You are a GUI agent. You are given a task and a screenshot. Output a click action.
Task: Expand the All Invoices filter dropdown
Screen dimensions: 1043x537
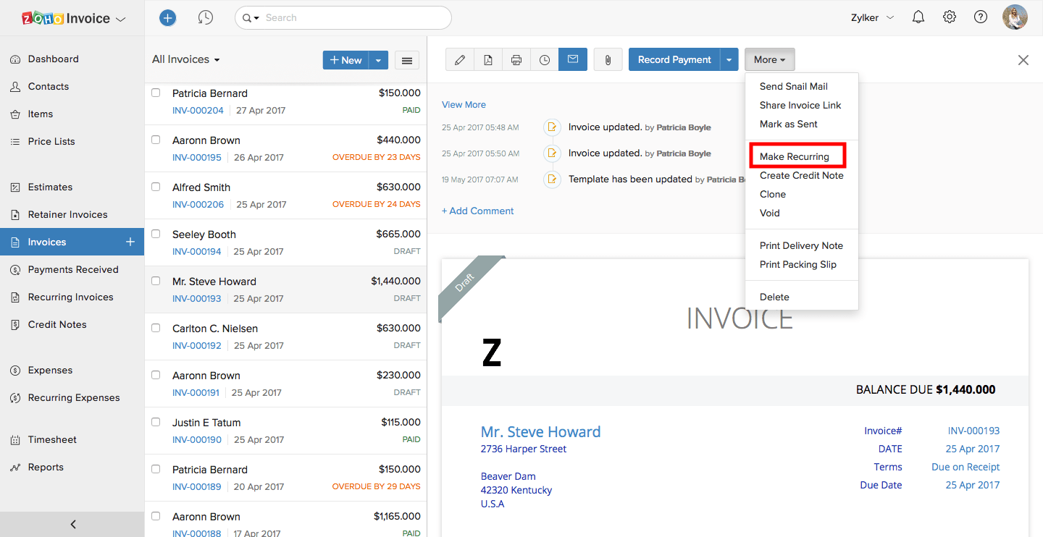(185, 59)
